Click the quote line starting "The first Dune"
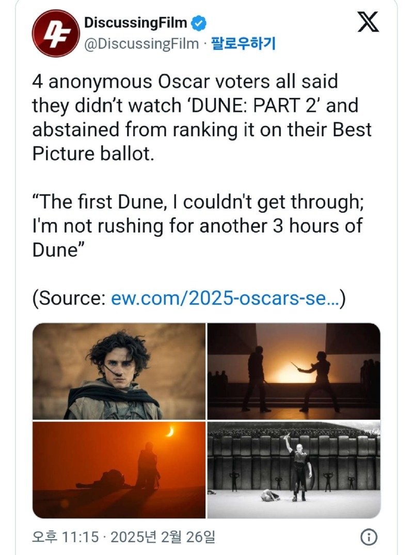The width and height of the screenshot is (413, 555). tap(198, 202)
